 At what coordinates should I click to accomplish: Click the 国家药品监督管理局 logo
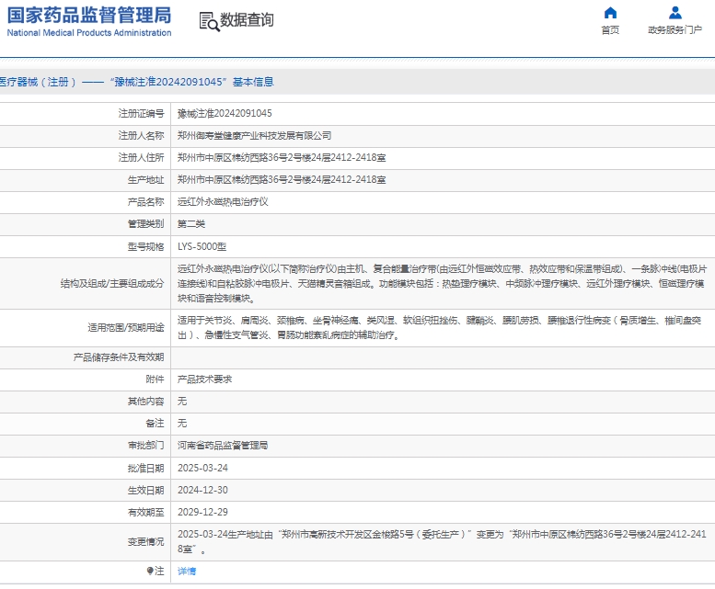pos(89,15)
